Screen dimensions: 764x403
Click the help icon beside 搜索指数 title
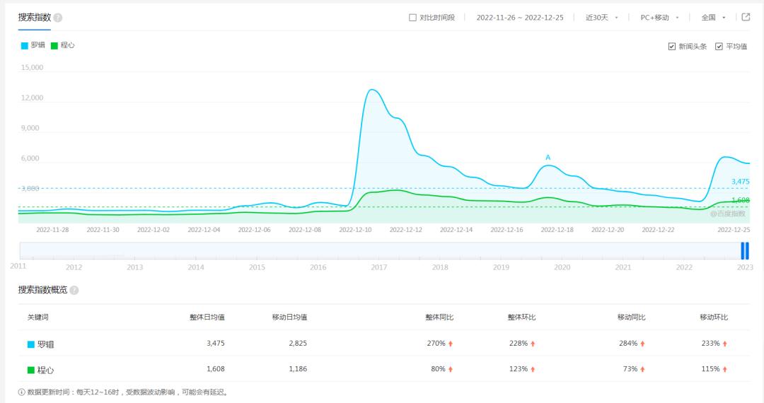(x=58, y=18)
